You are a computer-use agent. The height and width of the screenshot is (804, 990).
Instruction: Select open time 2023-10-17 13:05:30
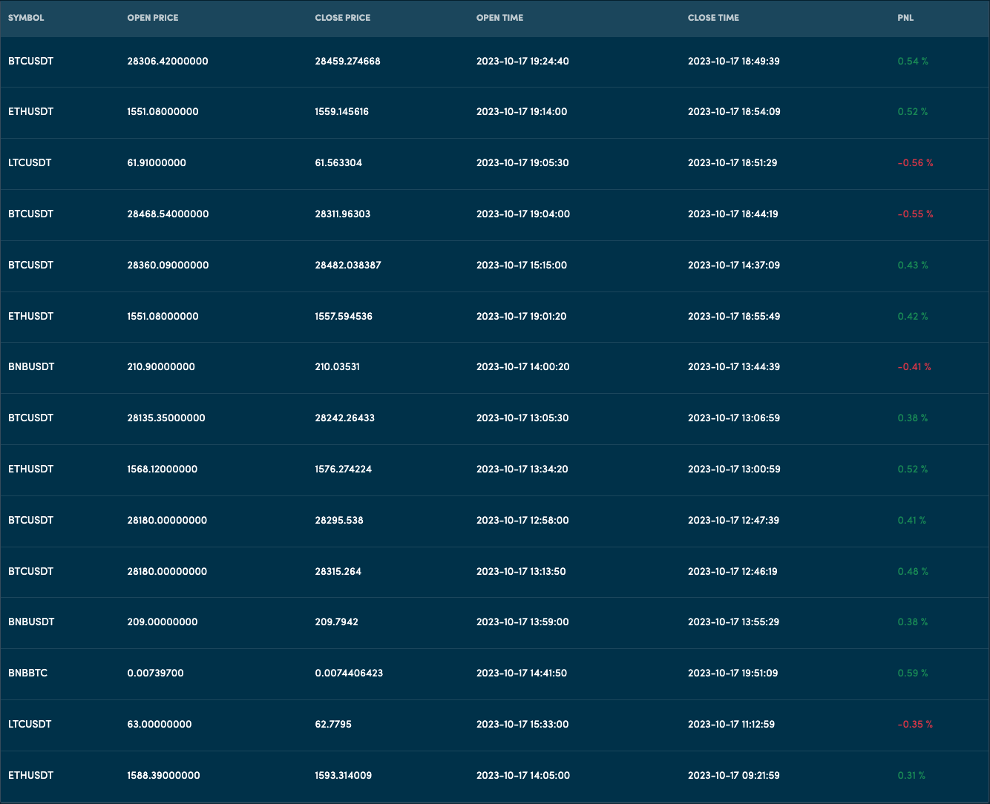[x=522, y=418]
